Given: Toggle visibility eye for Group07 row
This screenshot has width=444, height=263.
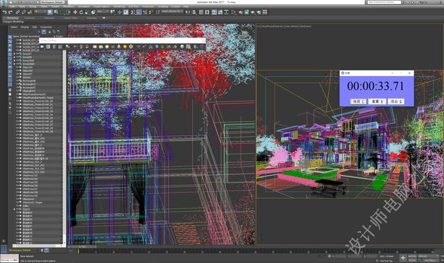Looking at the screenshot, I should tap(17, 54).
